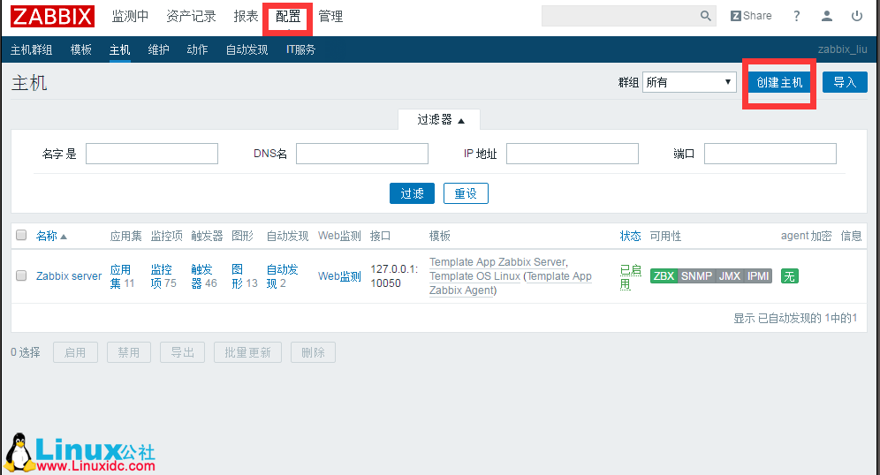Open 监控项 75 link

[x=161, y=276]
